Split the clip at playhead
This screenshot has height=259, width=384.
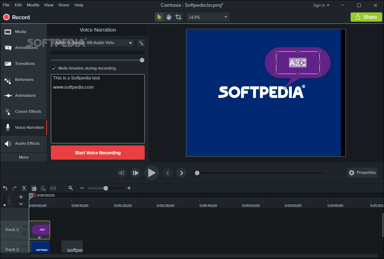click(x=53, y=188)
